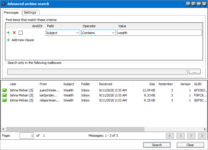Open the Operator dropdown showing Contains
208x150 pixels.
pyautogui.click(x=99, y=33)
